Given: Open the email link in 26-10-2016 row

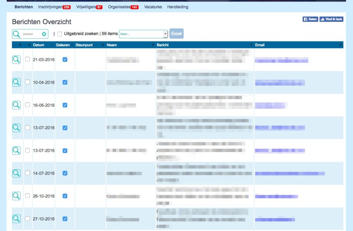Looking at the screenshot, I should coord(277,197).
